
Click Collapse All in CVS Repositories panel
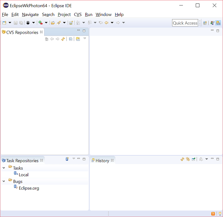pyautogui.click(x=71, y=39)
